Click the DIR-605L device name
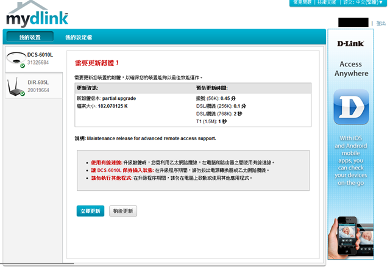This screenshot has width=390, height=267. pyautogui.click(x=38, y=82)
